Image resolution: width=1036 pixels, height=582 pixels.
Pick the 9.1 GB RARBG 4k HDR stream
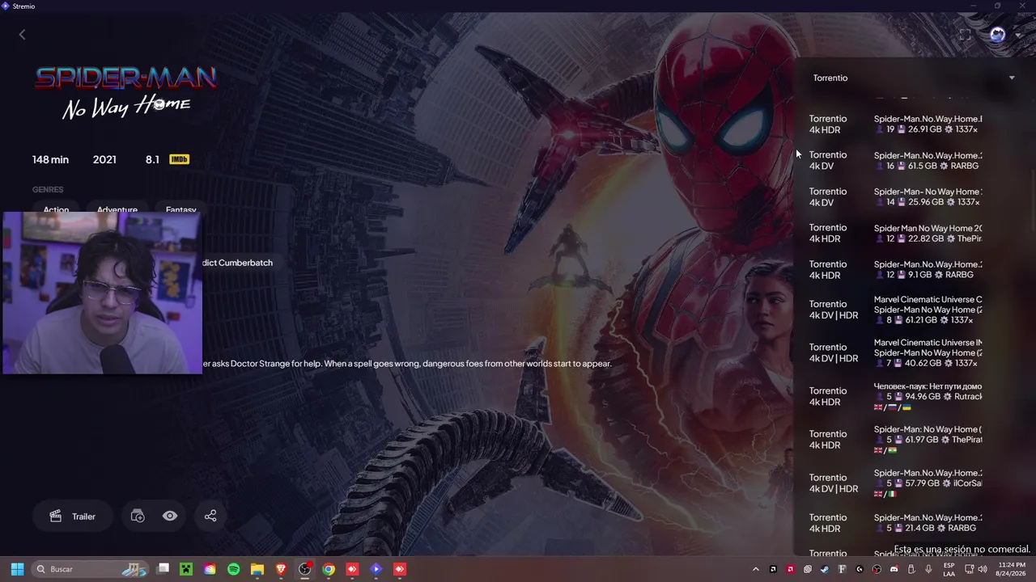[x=911, y=269]
